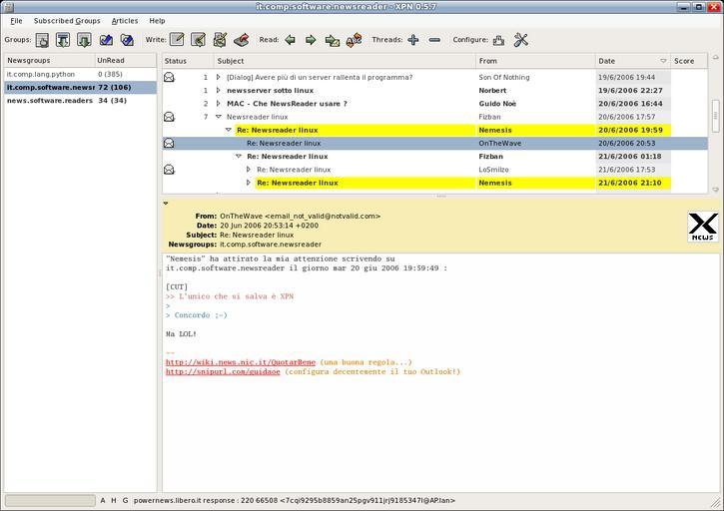This screenshot has height=511, width=724.
Task: Expand the 'MAC - Che NewsReader usare ?' thread
Action: (219, 104)
